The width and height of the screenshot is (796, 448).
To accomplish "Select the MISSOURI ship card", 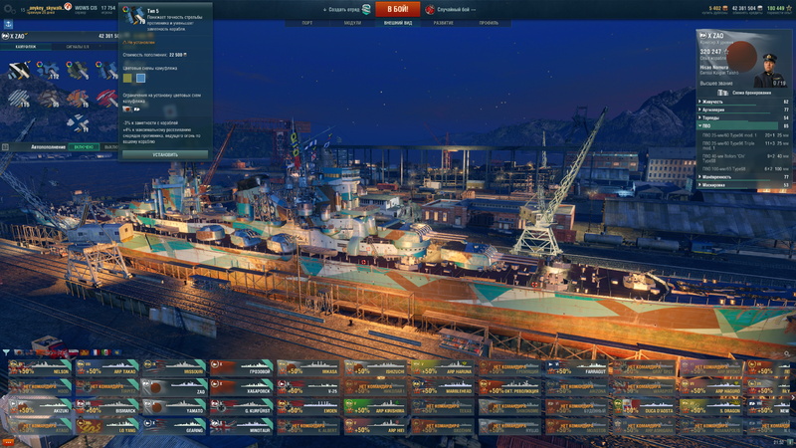I will [173, 367].
